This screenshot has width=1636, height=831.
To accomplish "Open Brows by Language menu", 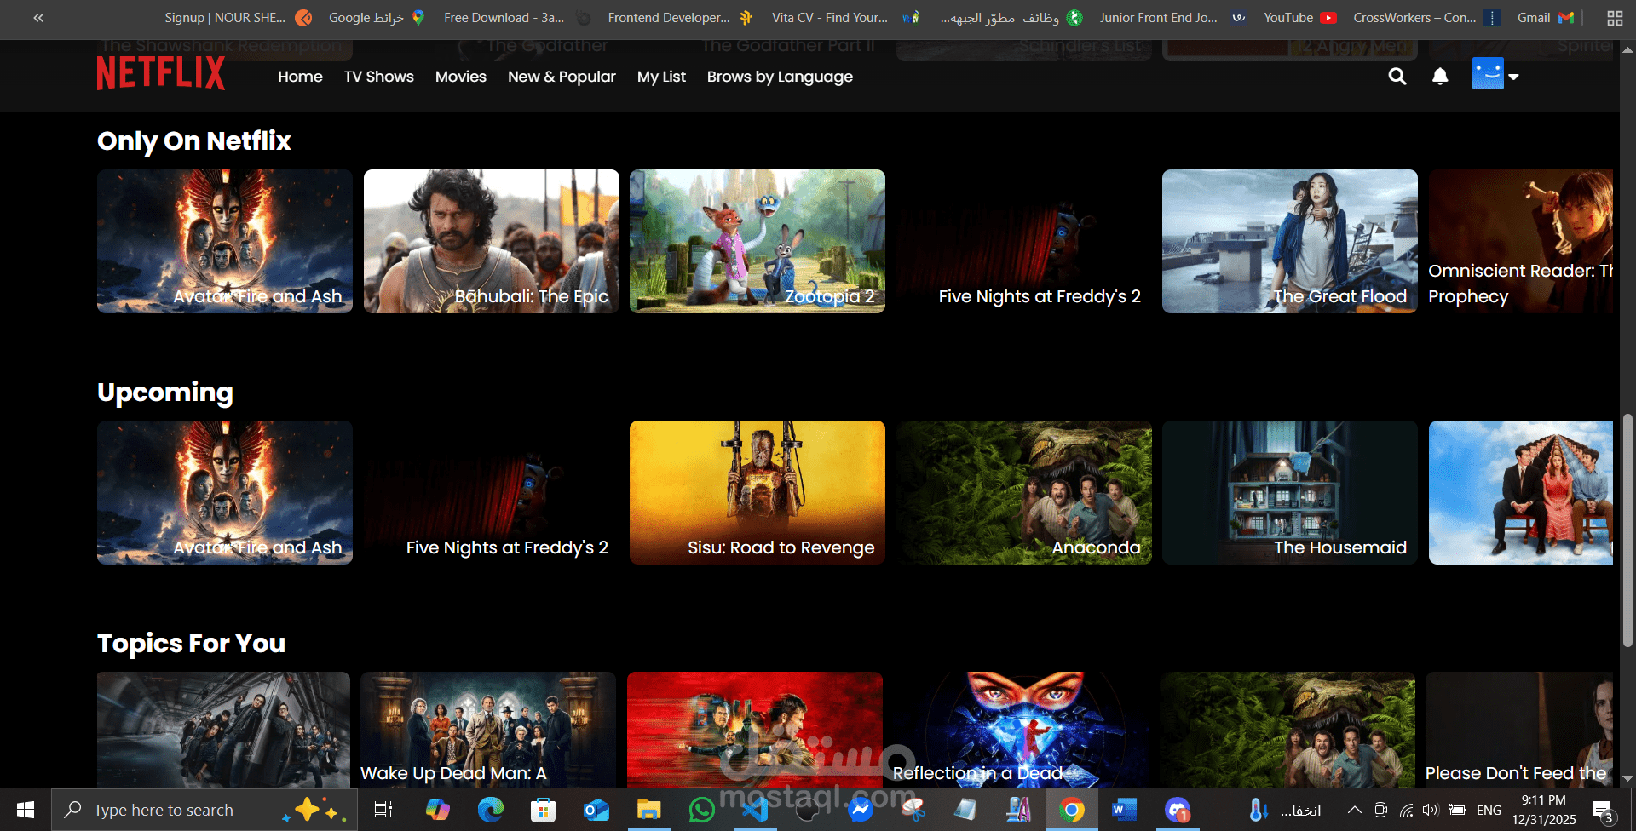I will pyautogui.click(x=780, y=77).
